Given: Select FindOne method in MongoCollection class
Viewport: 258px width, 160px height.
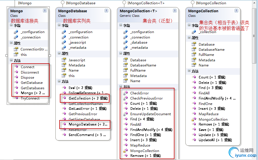Looking at the screenshot, I should [x=205, y=104].
